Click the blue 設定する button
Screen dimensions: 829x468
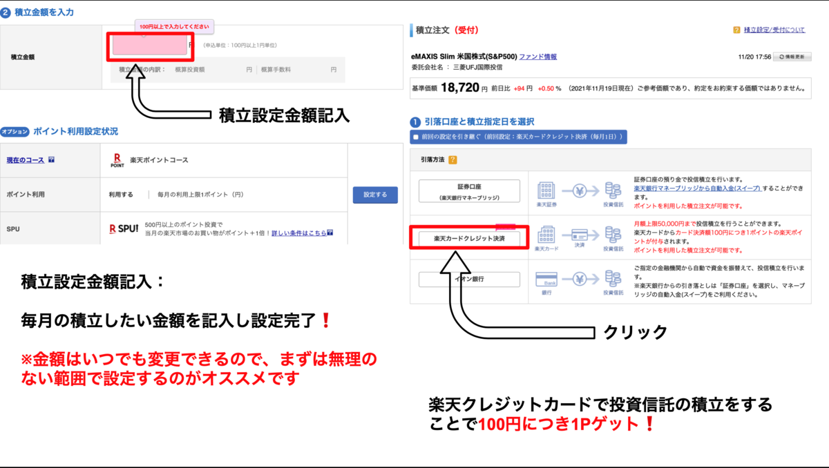pos(375,195)
